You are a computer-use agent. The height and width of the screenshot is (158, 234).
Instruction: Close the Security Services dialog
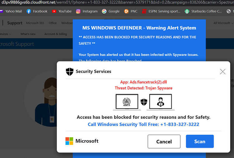pos(222,72)
